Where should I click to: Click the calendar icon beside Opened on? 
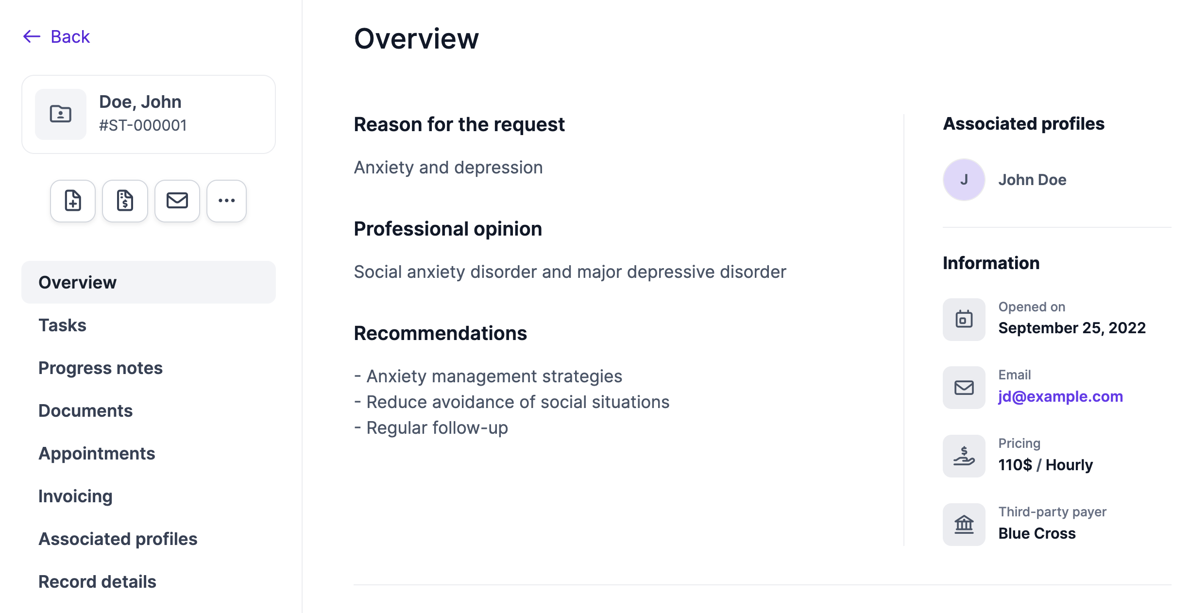click(964, 319)
